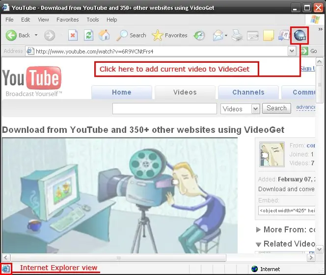Click the Back arrow button

(11, 35)
